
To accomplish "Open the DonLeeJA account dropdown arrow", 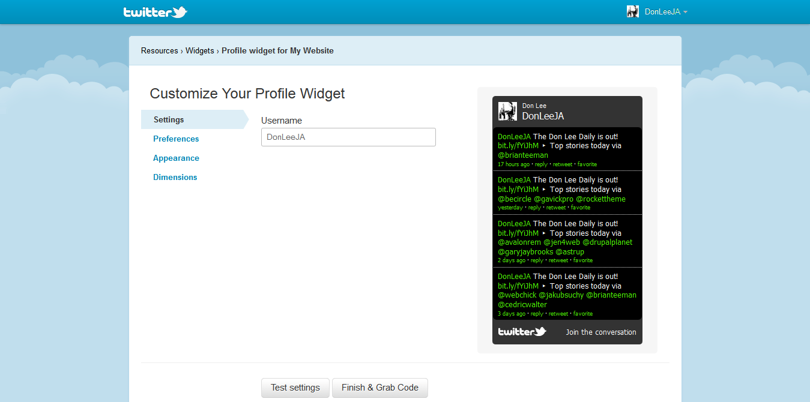I will coord(685,12).
